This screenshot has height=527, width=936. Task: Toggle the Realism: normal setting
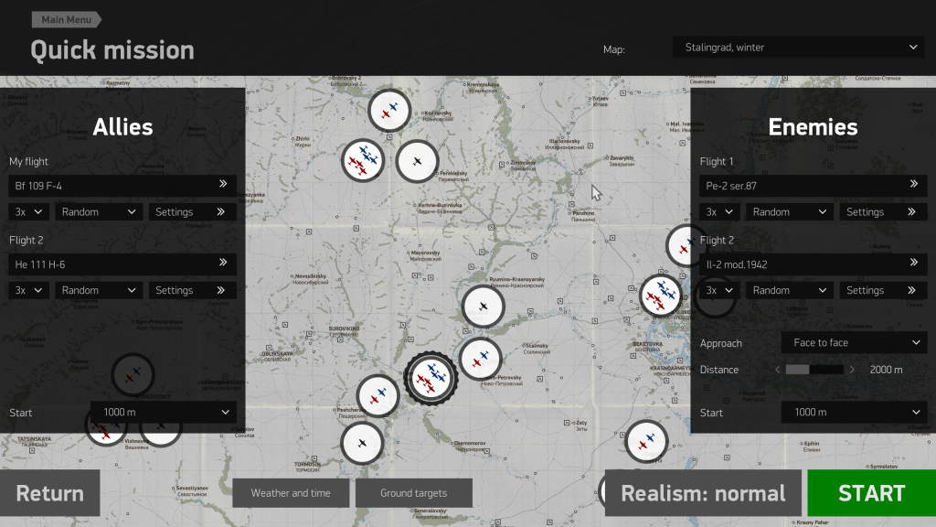702,493
